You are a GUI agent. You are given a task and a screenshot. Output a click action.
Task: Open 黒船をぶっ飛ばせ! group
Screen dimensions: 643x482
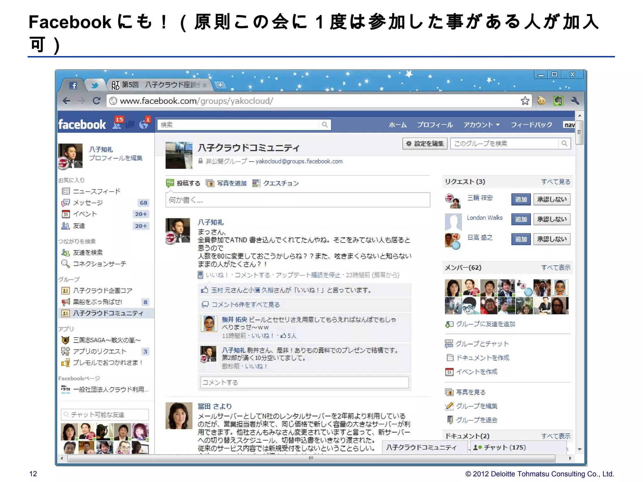click(97, 302)
